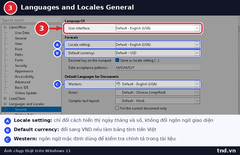Click the Date acceptance patterns field
Image resolution: width=240 pixels, height=155 pixels.
pyautogui.click(x=157, y=68)
